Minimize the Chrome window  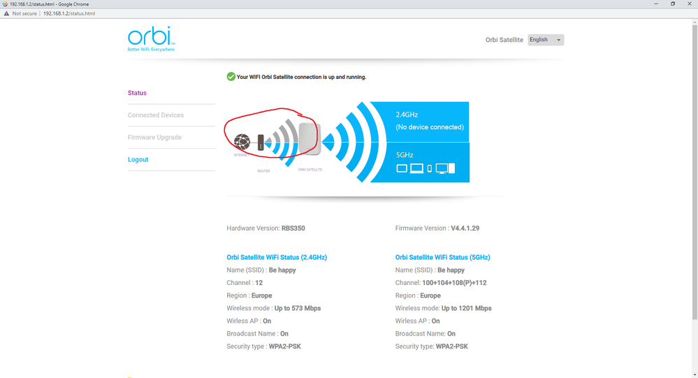(656, 4)
